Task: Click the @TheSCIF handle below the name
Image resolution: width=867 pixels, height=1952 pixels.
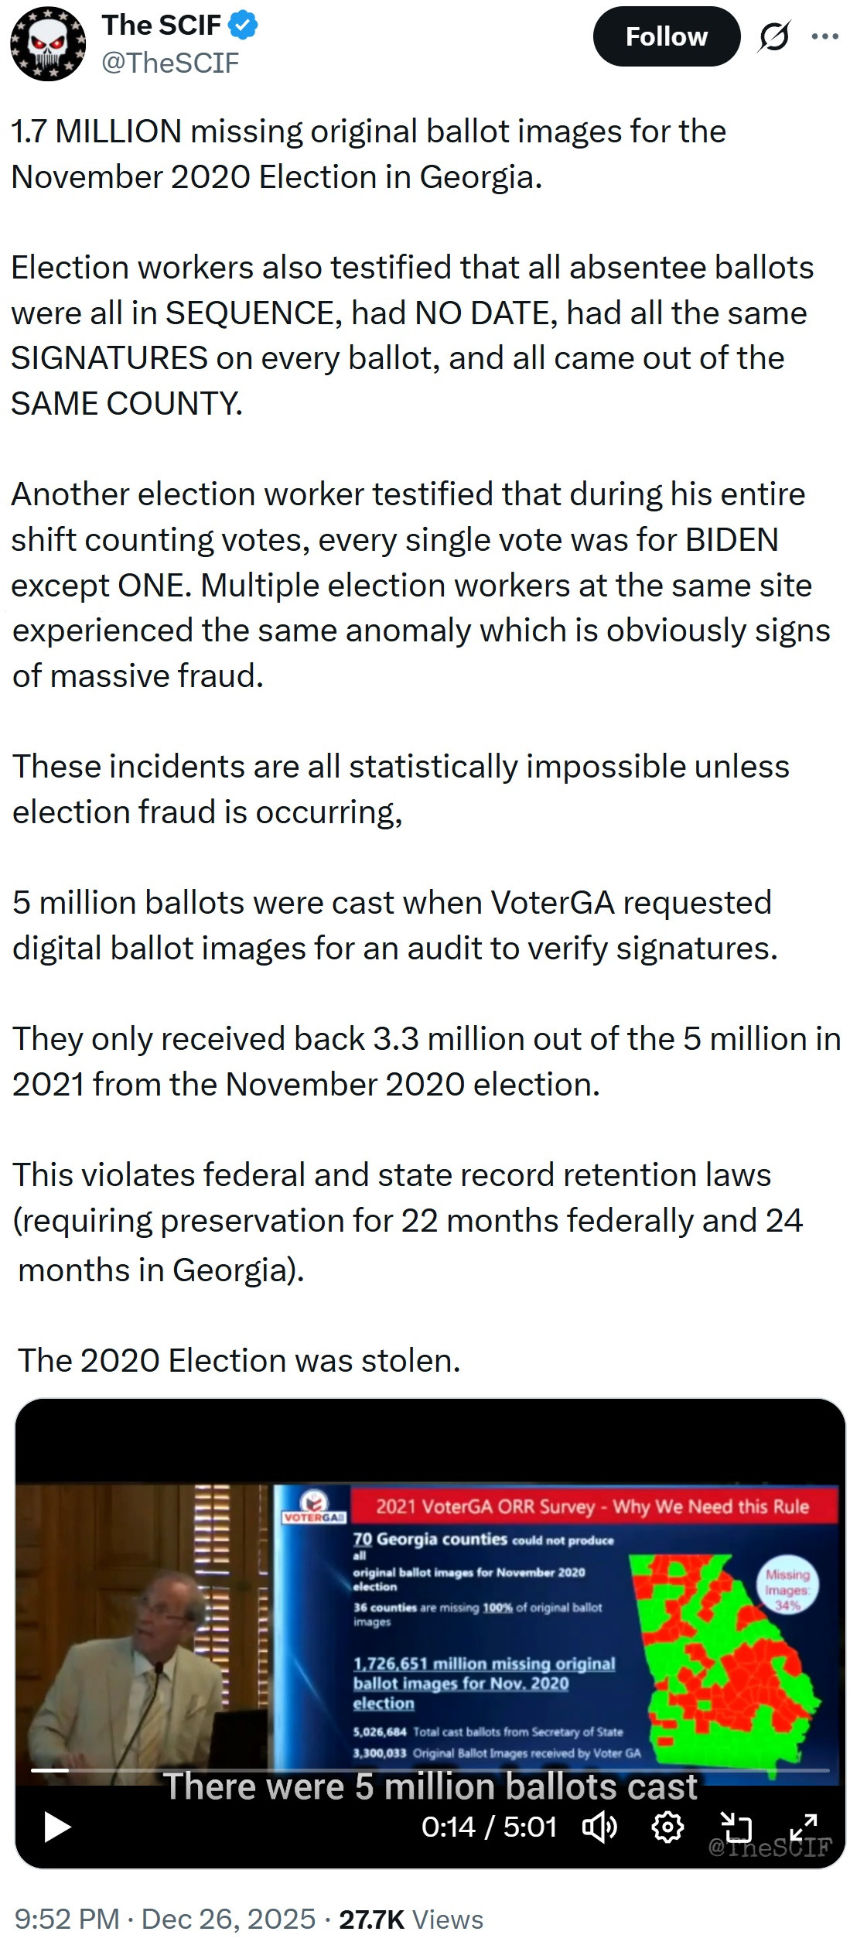Action: point(170,63)
